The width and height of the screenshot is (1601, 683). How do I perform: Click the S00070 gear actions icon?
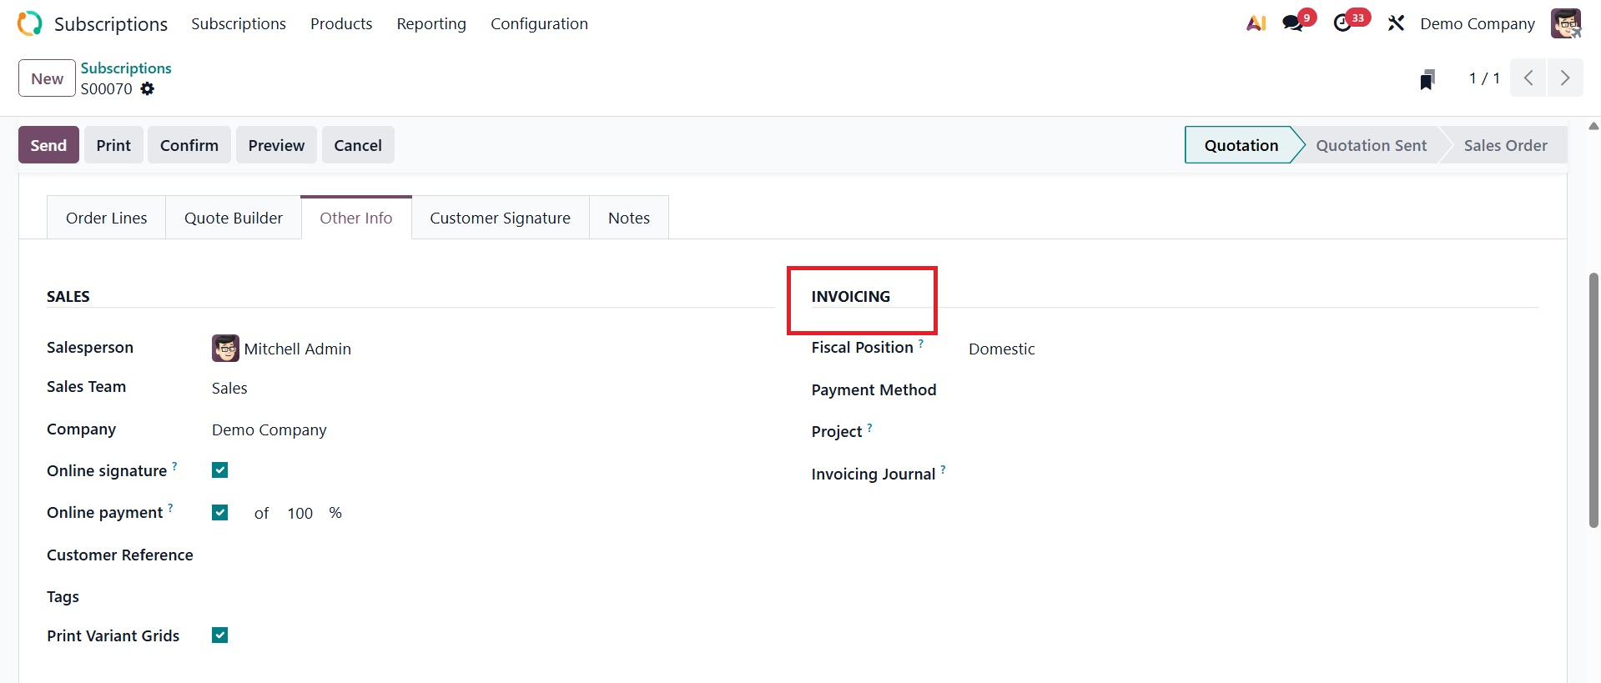(x=148, y=89)
